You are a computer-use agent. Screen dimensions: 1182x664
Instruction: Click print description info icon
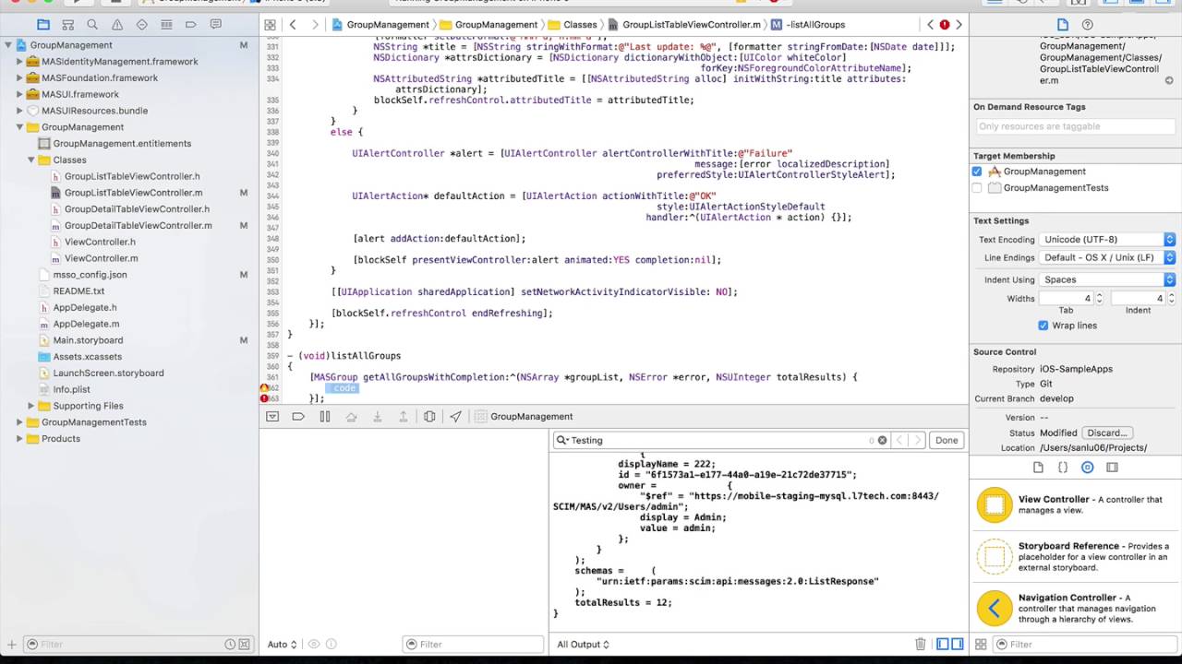332,645
